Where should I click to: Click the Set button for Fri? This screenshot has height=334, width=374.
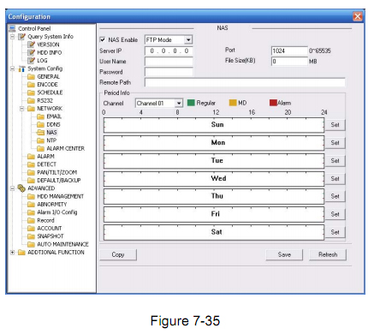[335, 214]
